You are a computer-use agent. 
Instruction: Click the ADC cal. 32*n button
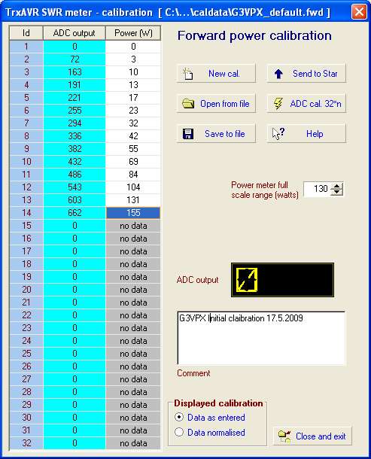[x=306, y=104]
